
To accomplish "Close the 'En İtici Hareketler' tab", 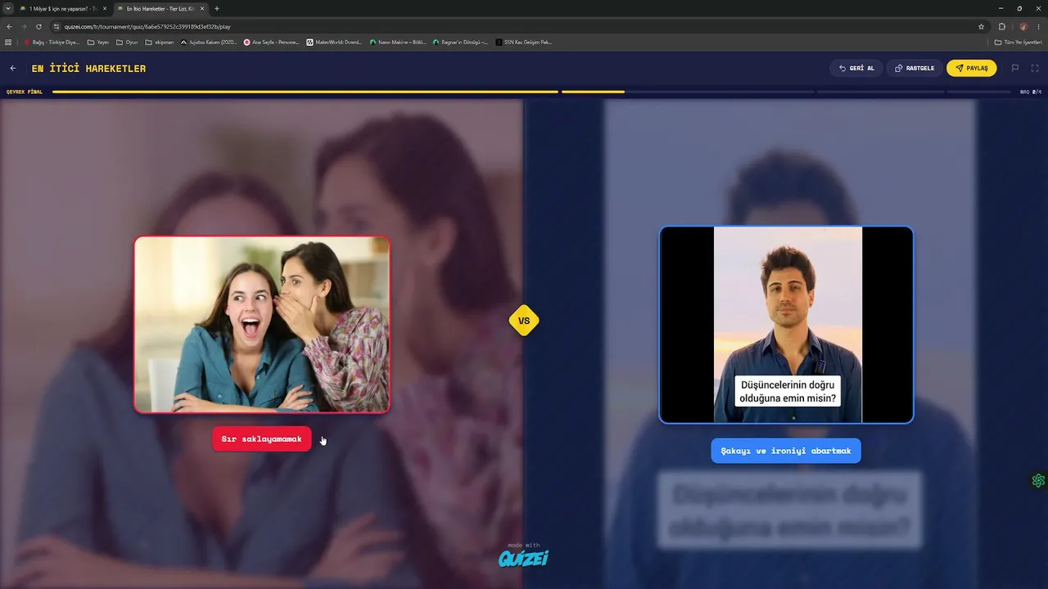I will (x=201, y=8).
